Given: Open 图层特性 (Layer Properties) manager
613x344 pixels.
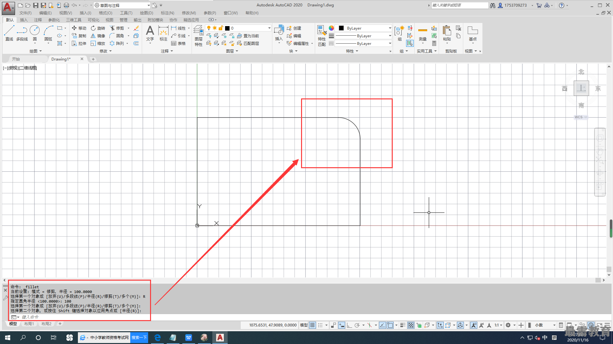Looking at the screenshot, I should click(198, 35).
